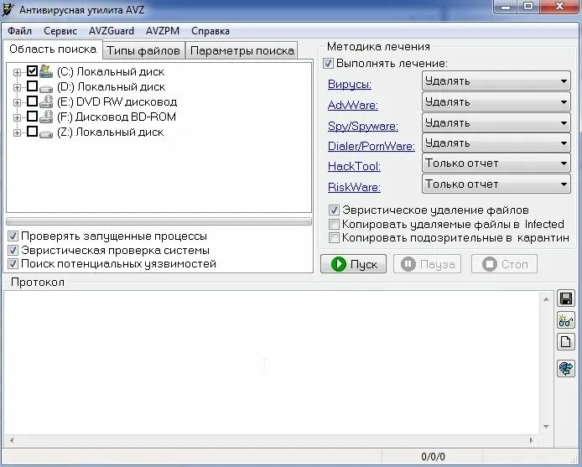Switch to the Типы файлов tab
Viewport: 582px width, 467px height.
point(143,50)
